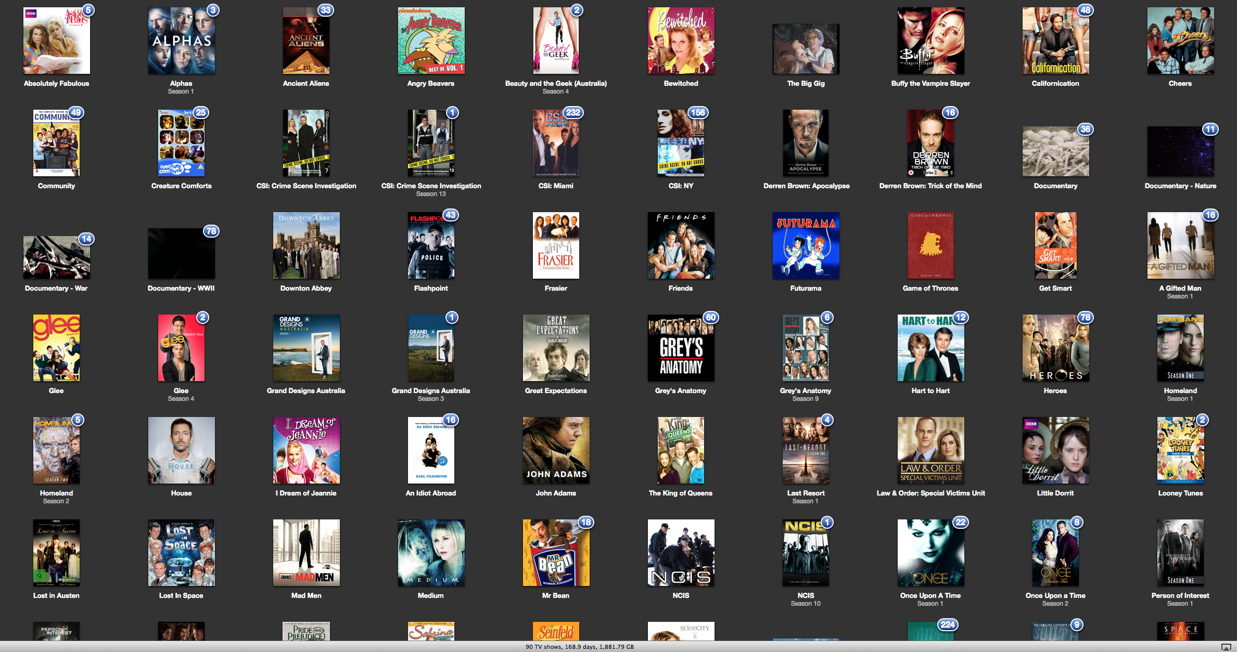Click the 12 badge on Hart to Hart

[x=961, y=317]
